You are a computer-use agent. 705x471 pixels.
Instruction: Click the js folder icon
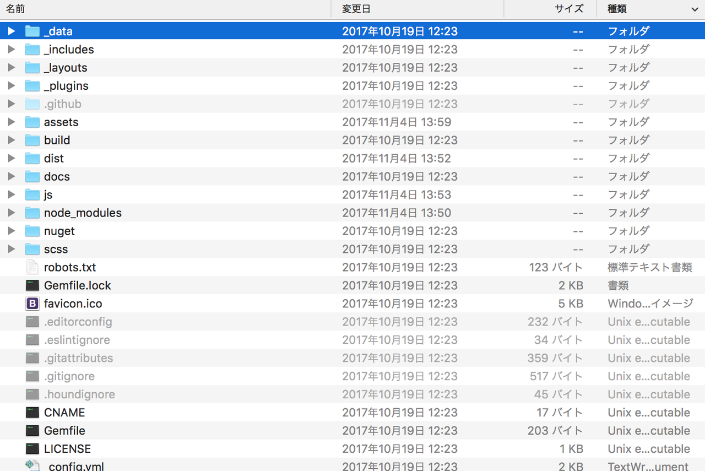(x=32, y=195)
